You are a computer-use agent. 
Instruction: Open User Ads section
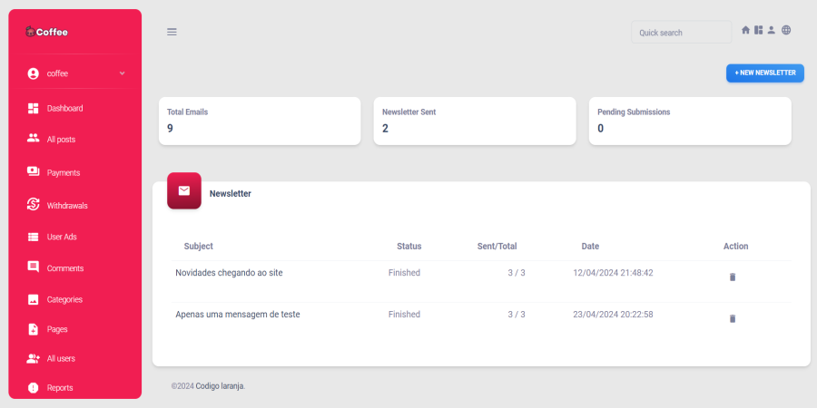[63, 238]
